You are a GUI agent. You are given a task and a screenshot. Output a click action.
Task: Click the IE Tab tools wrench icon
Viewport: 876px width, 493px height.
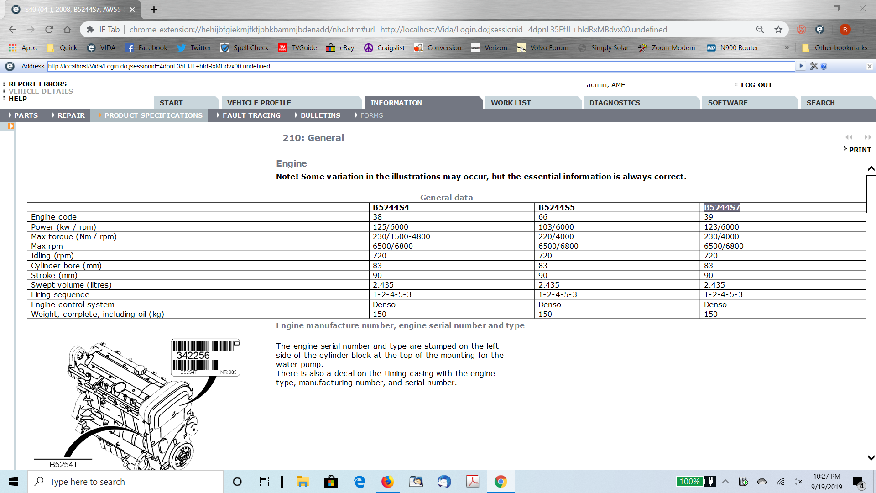[813, 66]
